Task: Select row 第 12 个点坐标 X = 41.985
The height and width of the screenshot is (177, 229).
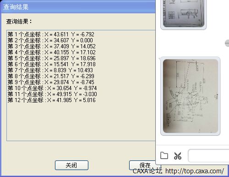Action: point(52,100)
